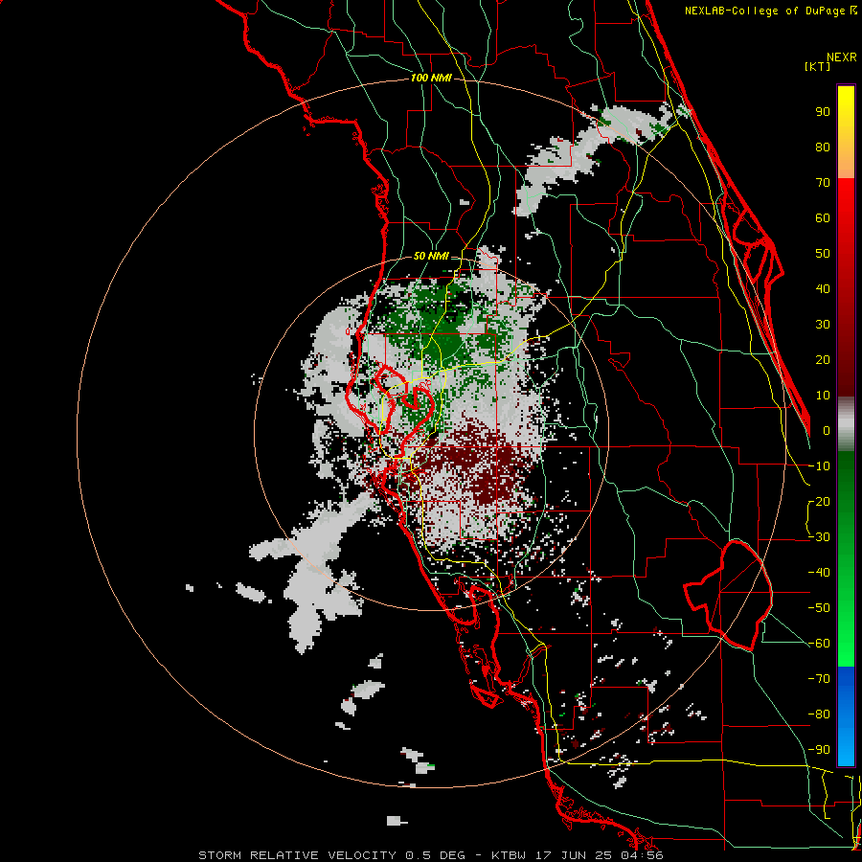Viewport: 862px width, 862px height.
Task: Click the positive 20 scale value
Action: pos(823,359)
